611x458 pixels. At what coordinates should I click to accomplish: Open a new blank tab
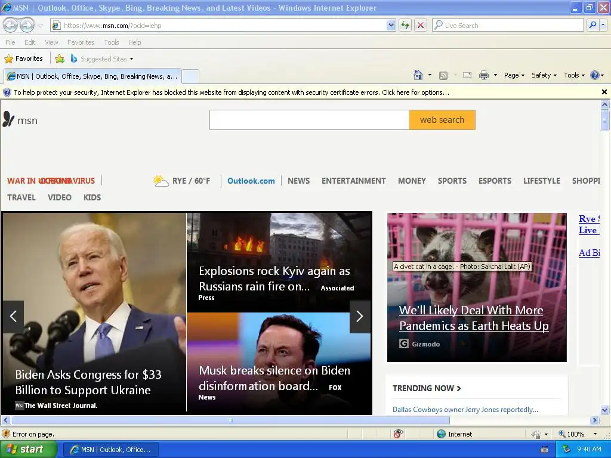tap(190, 76)
